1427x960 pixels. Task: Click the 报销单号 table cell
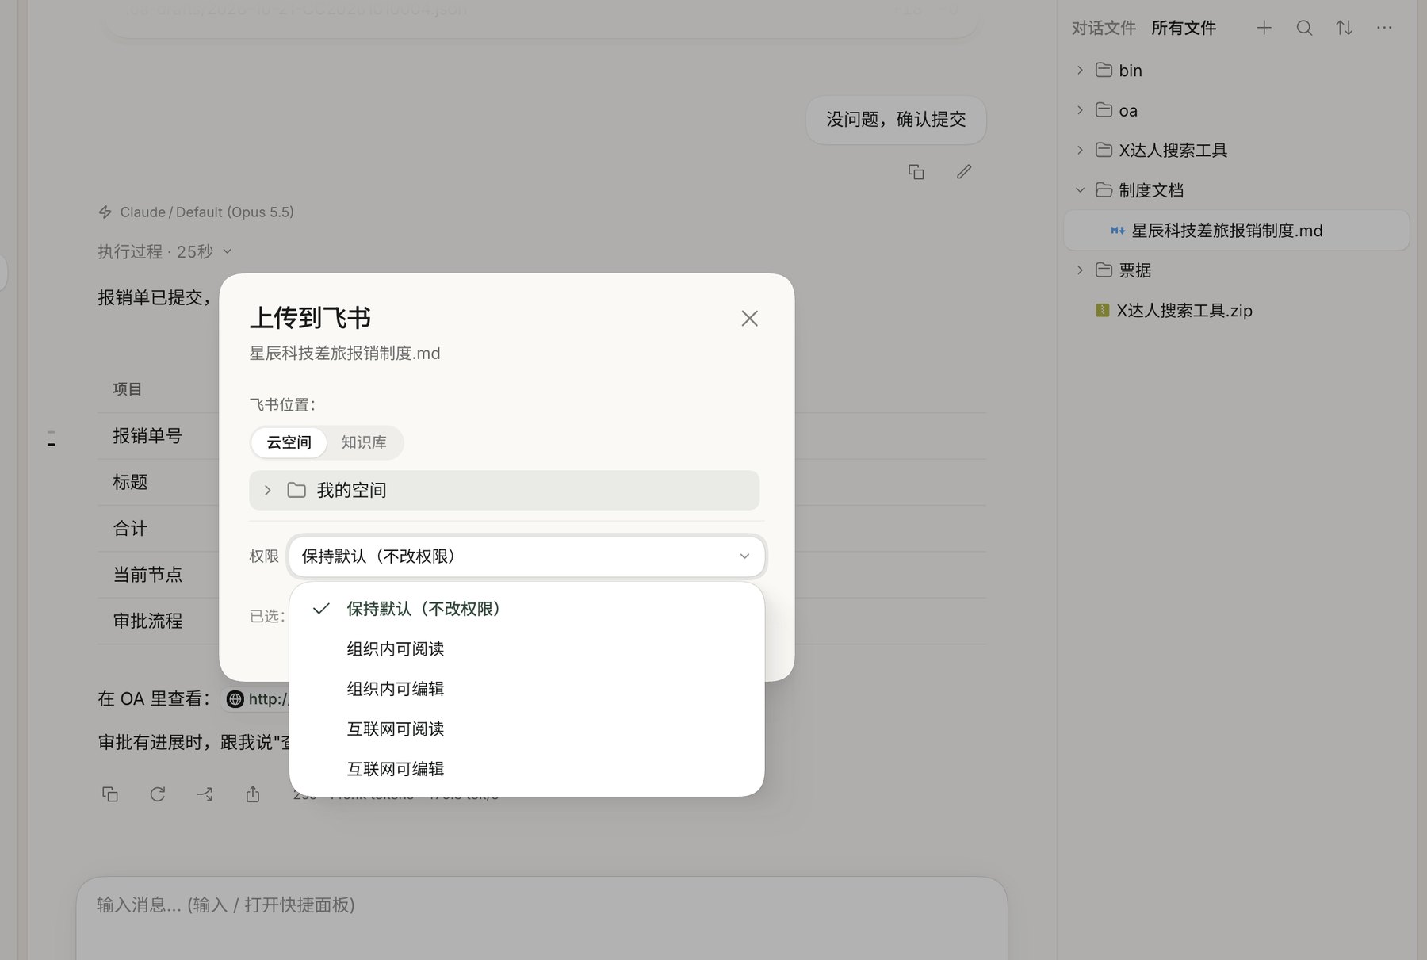tap(147, 436)
